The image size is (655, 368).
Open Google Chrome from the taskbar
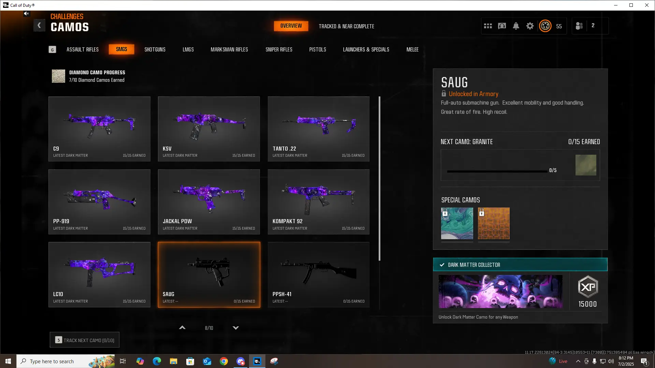[x=224, y=361]
